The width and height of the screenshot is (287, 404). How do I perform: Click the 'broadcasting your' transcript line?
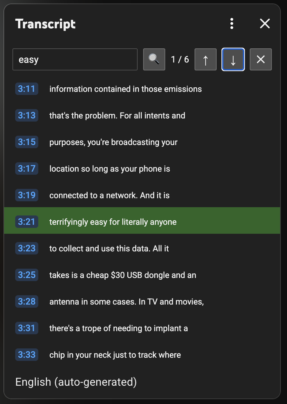[113, 142]
